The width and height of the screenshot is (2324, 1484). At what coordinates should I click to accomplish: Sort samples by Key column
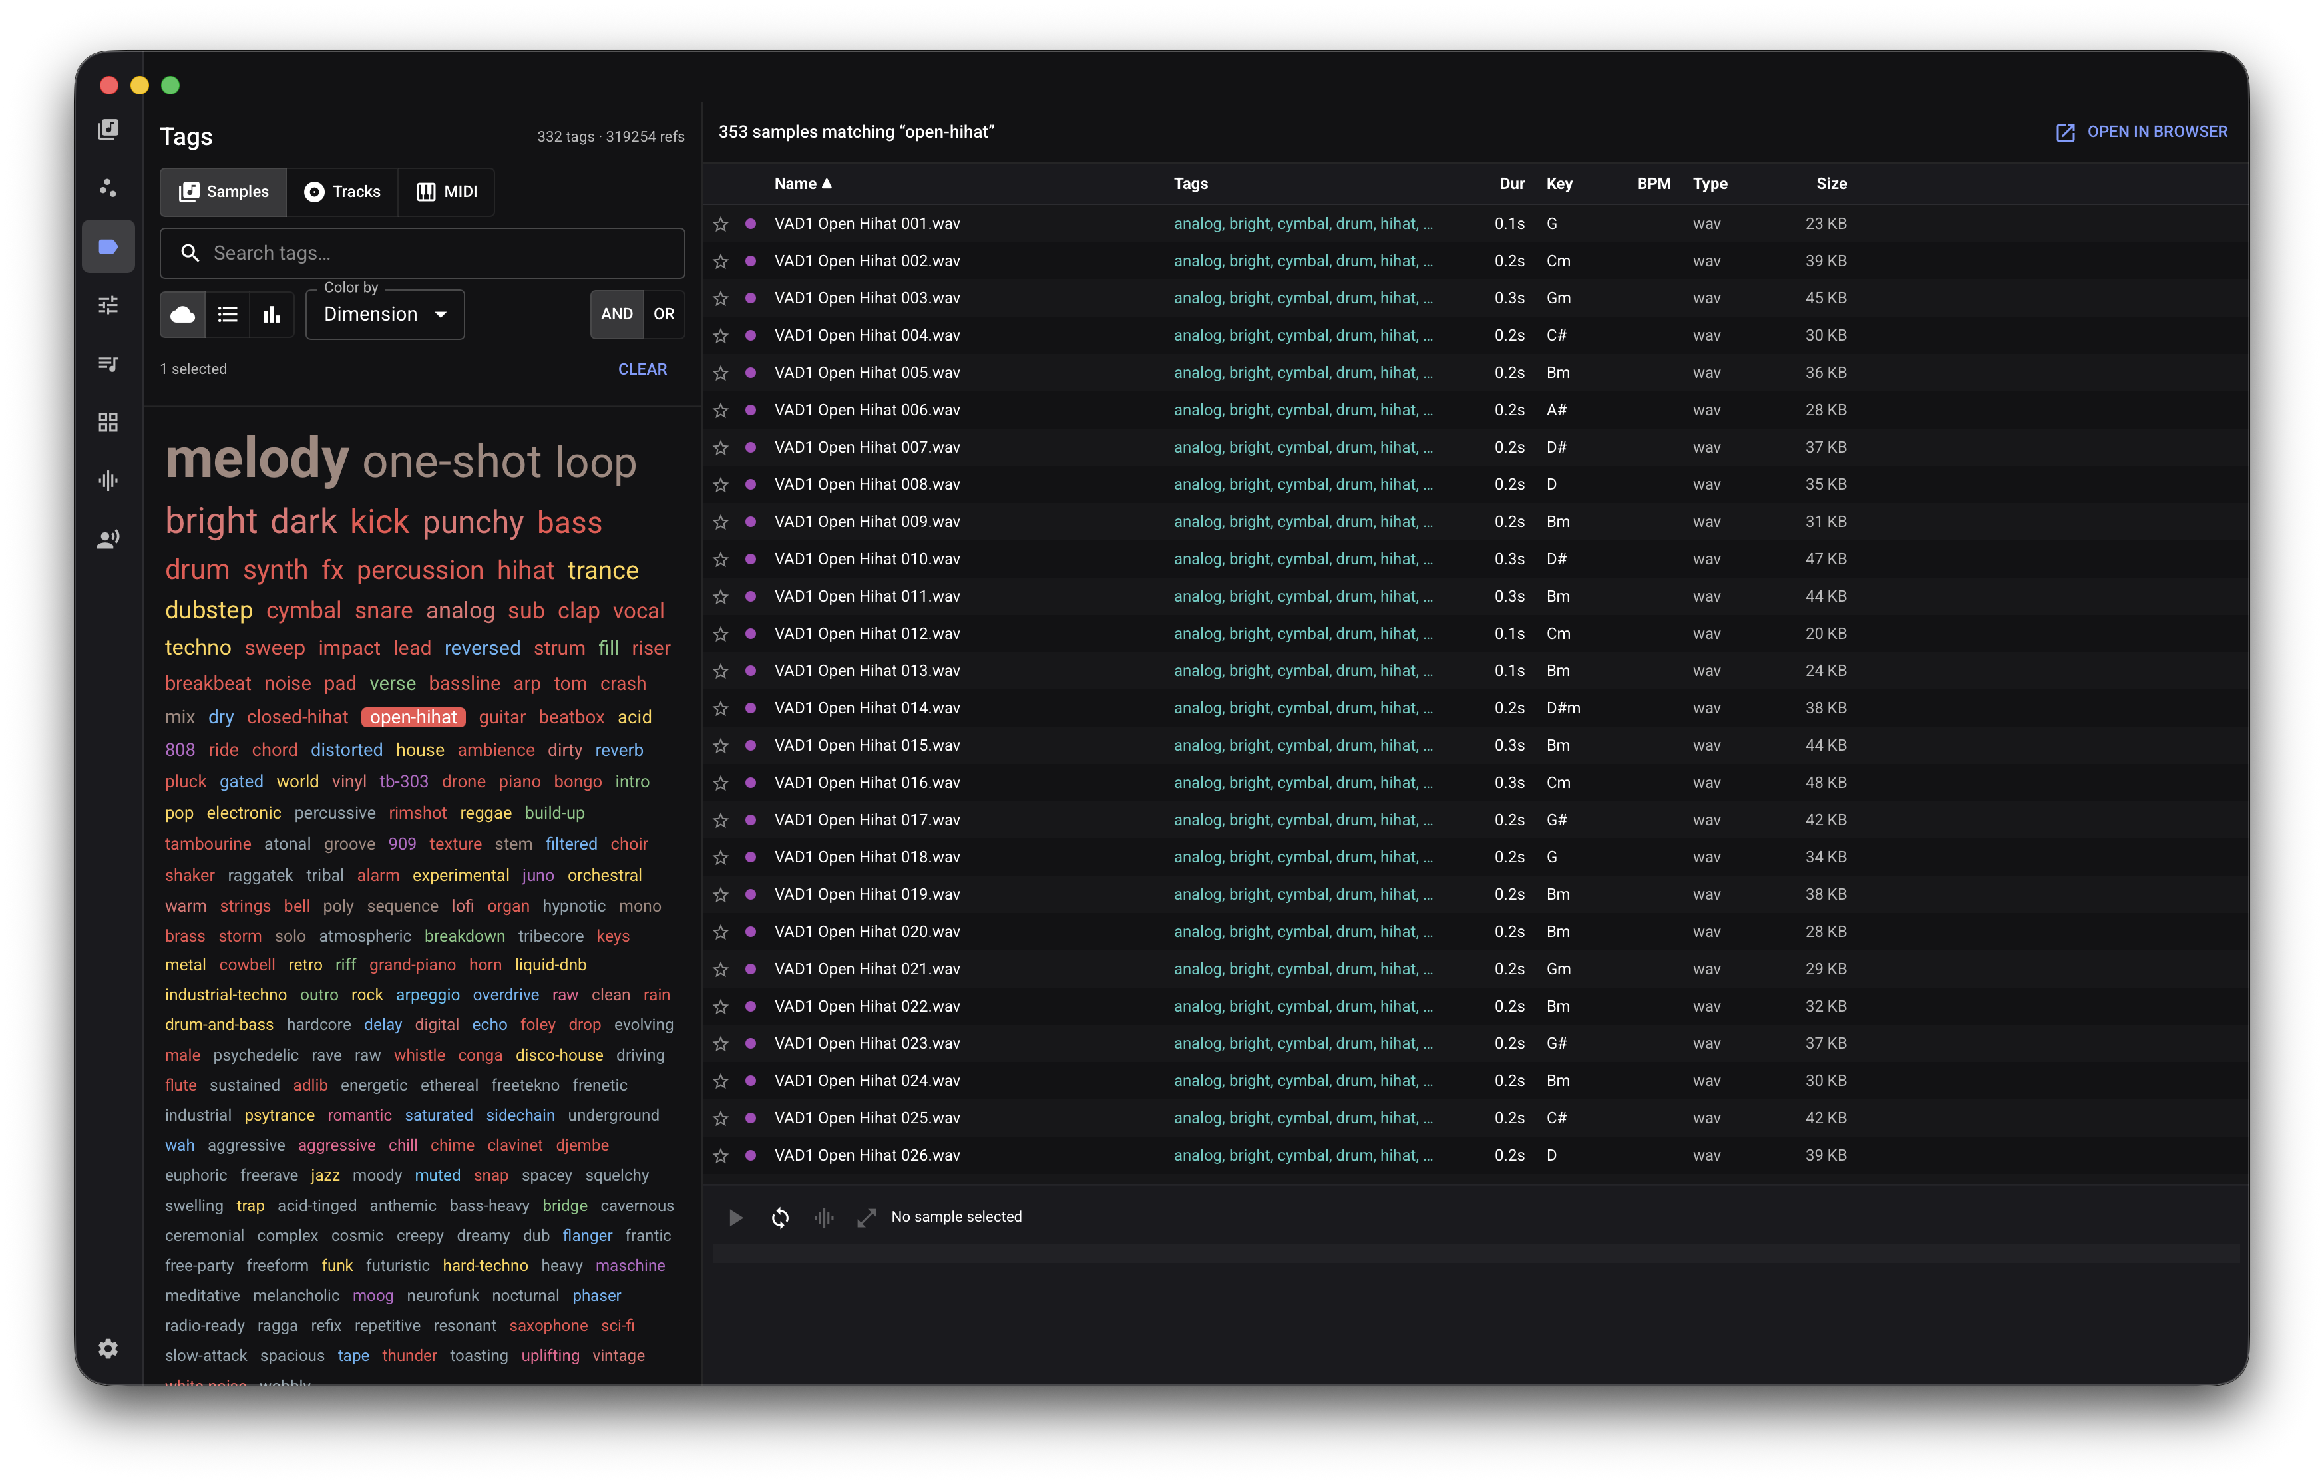pos(1559,183)
